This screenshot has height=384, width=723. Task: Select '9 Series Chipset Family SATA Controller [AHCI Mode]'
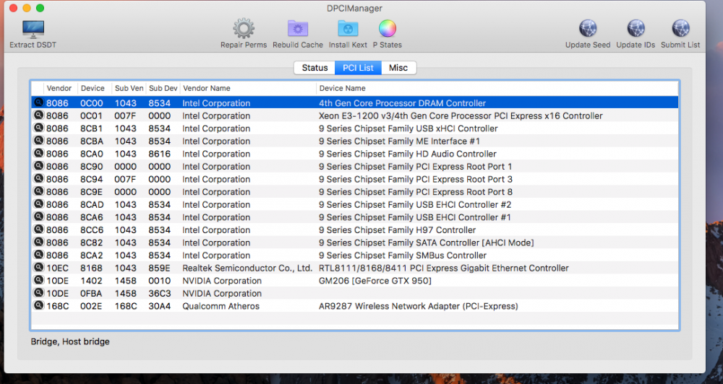point(426,243)
